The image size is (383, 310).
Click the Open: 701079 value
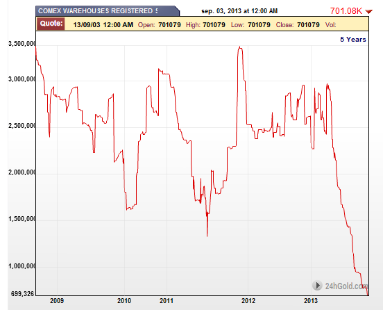click(169, 25)
